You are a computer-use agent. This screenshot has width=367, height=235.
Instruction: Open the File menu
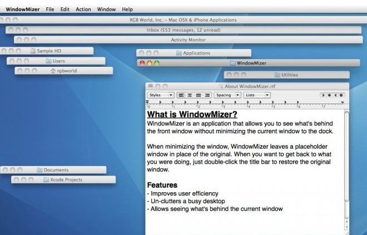[50, 9]
